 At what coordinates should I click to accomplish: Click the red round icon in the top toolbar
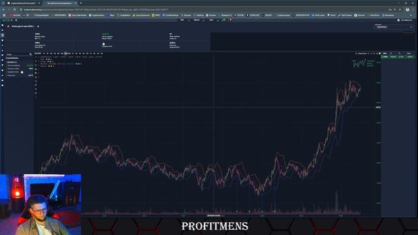click(231, 20)
